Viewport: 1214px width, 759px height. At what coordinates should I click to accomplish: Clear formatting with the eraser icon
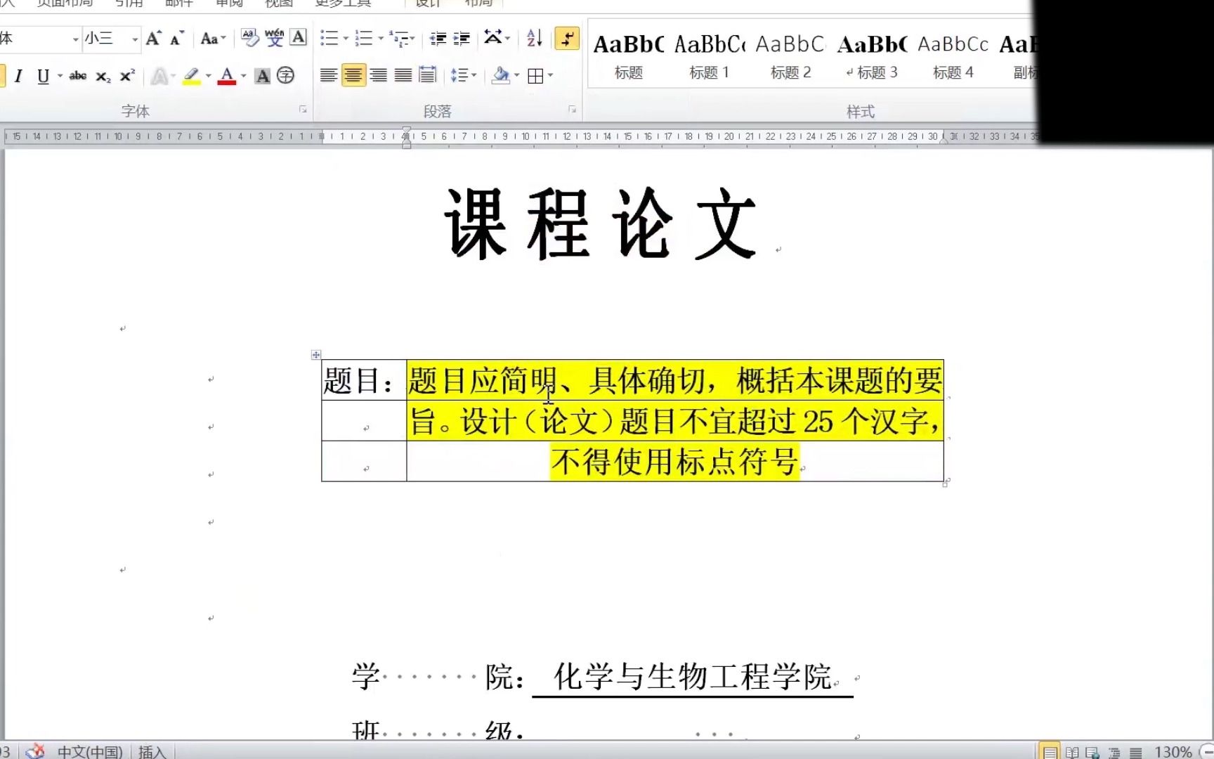(x=249, y=38)
